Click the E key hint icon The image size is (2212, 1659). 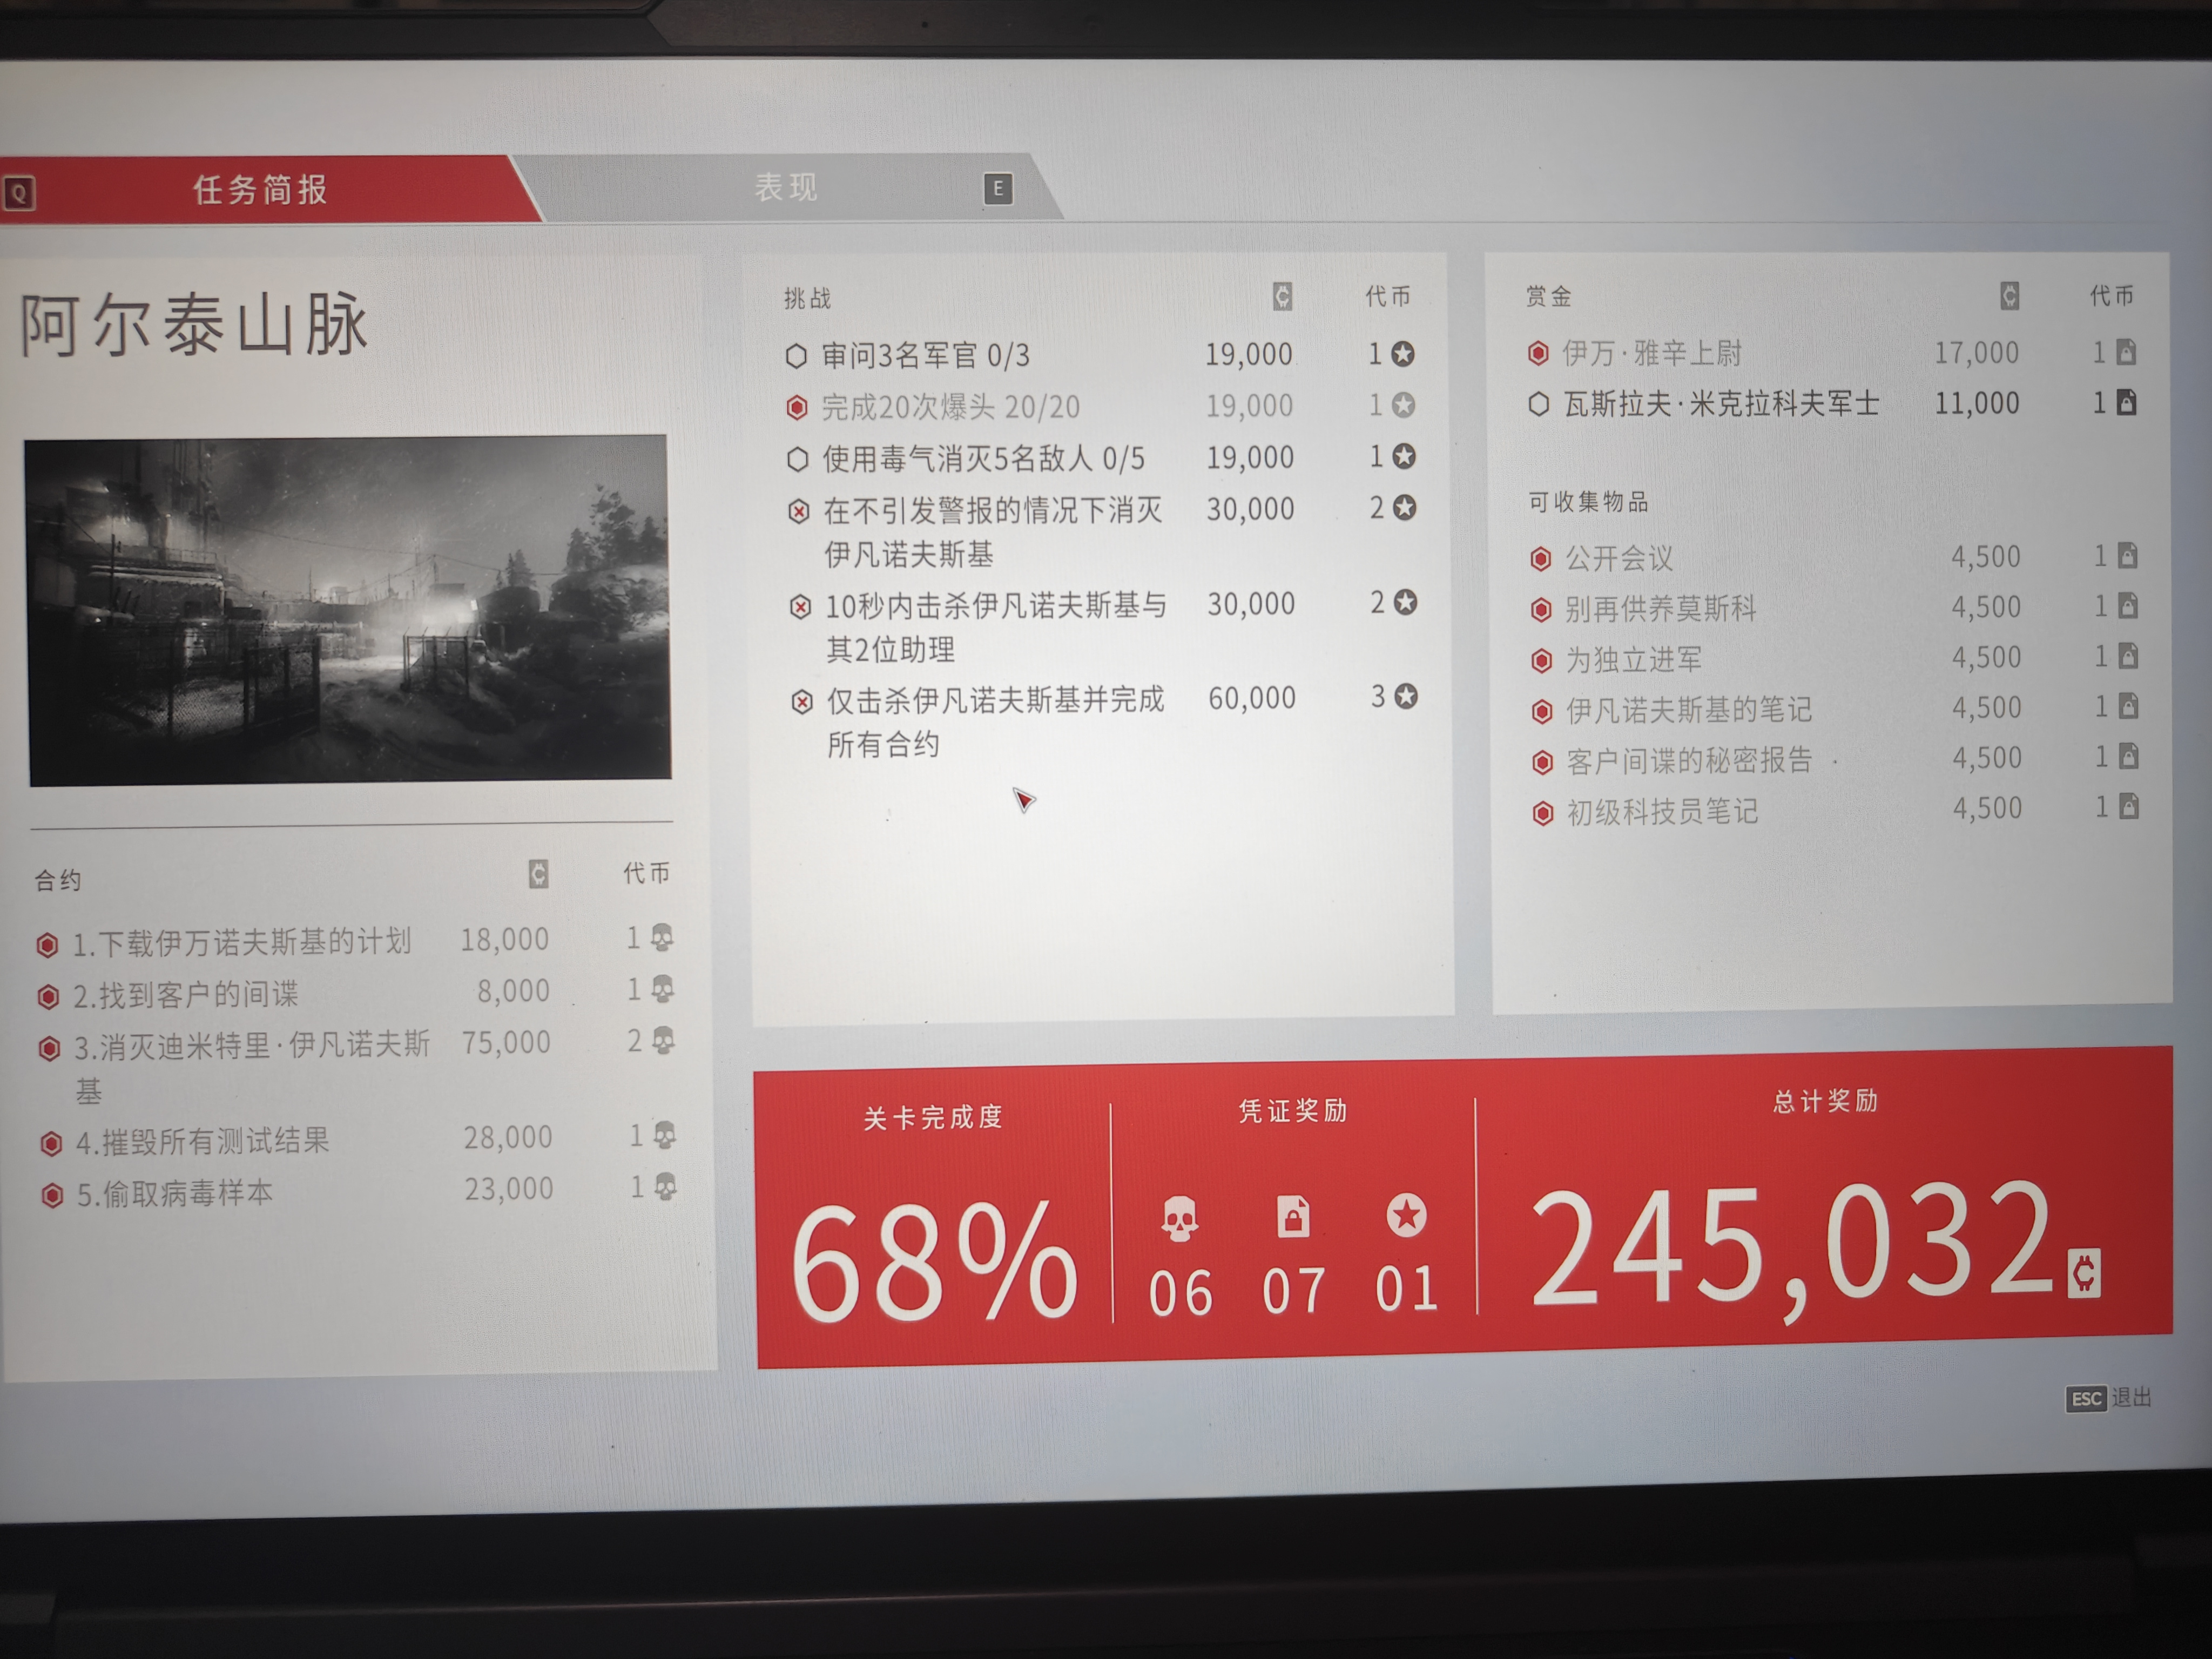pyautogui.click(x=997, y=188)
